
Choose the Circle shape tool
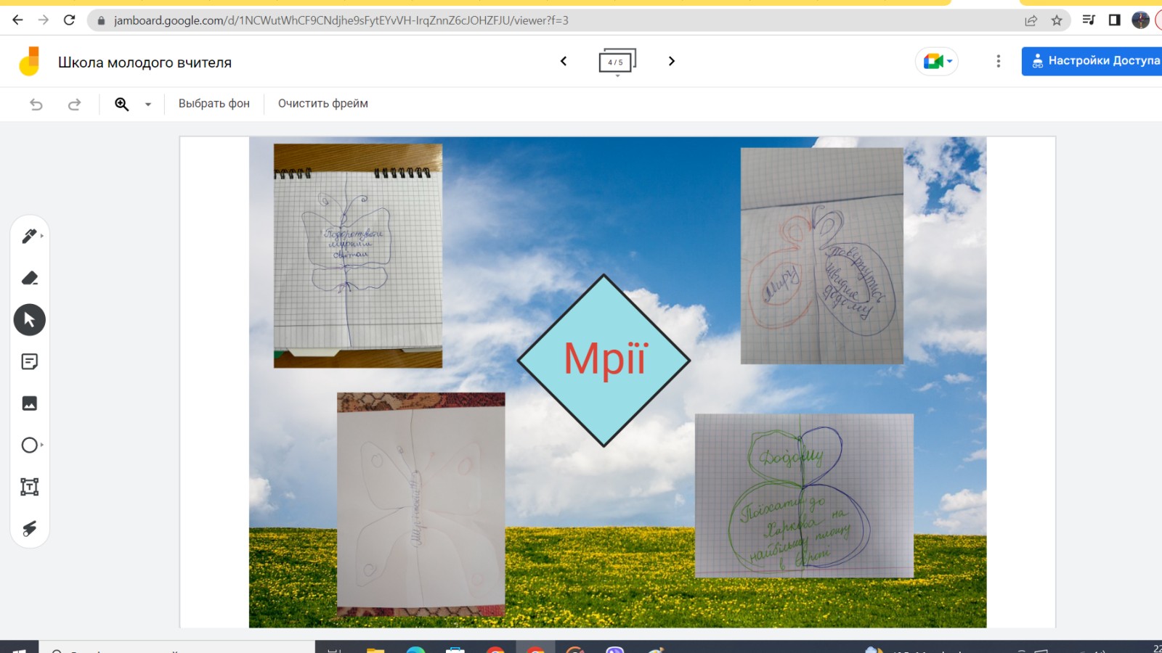(29, 445)
